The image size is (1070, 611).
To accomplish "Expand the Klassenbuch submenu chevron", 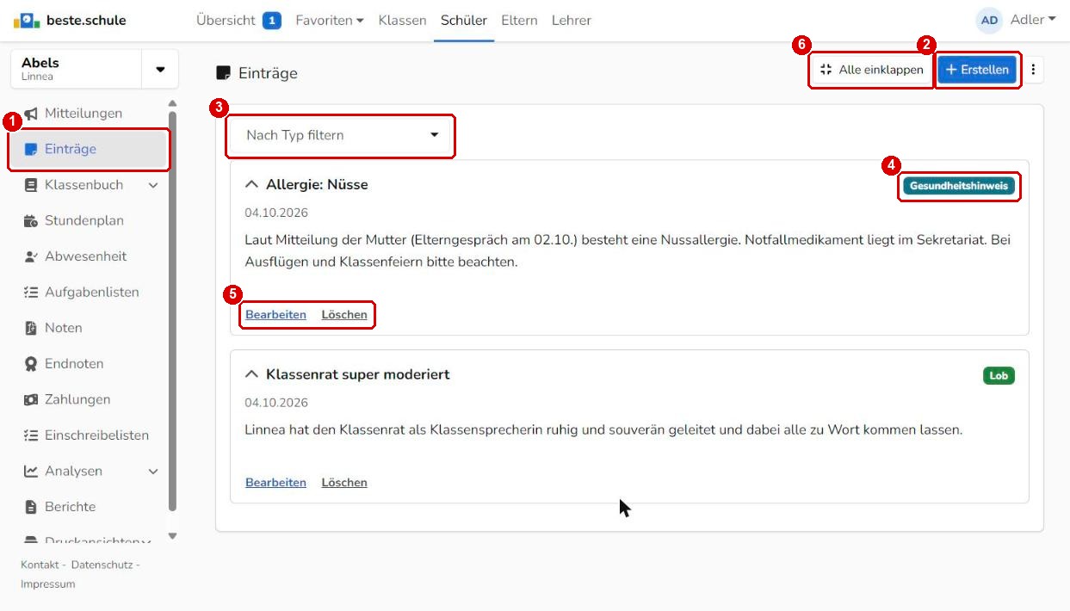I will pos(153,185).
